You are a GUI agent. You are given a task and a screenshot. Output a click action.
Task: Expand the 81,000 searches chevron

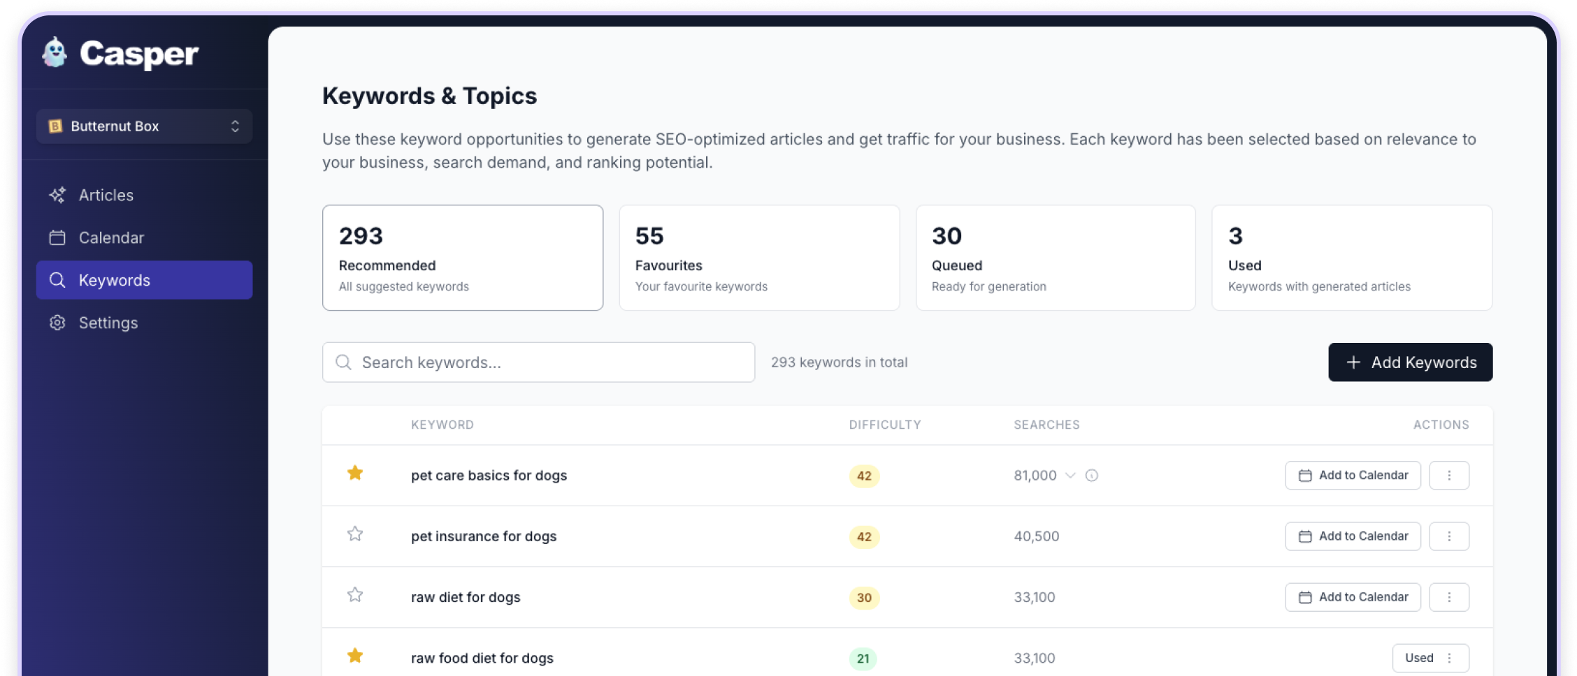(x=1070, y=476)
